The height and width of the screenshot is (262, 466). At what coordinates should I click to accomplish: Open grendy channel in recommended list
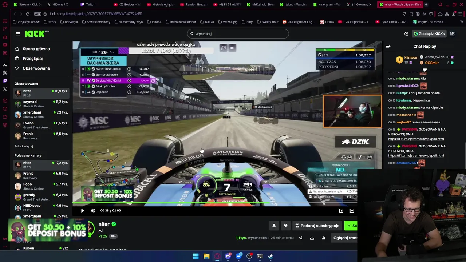(41, 197)
